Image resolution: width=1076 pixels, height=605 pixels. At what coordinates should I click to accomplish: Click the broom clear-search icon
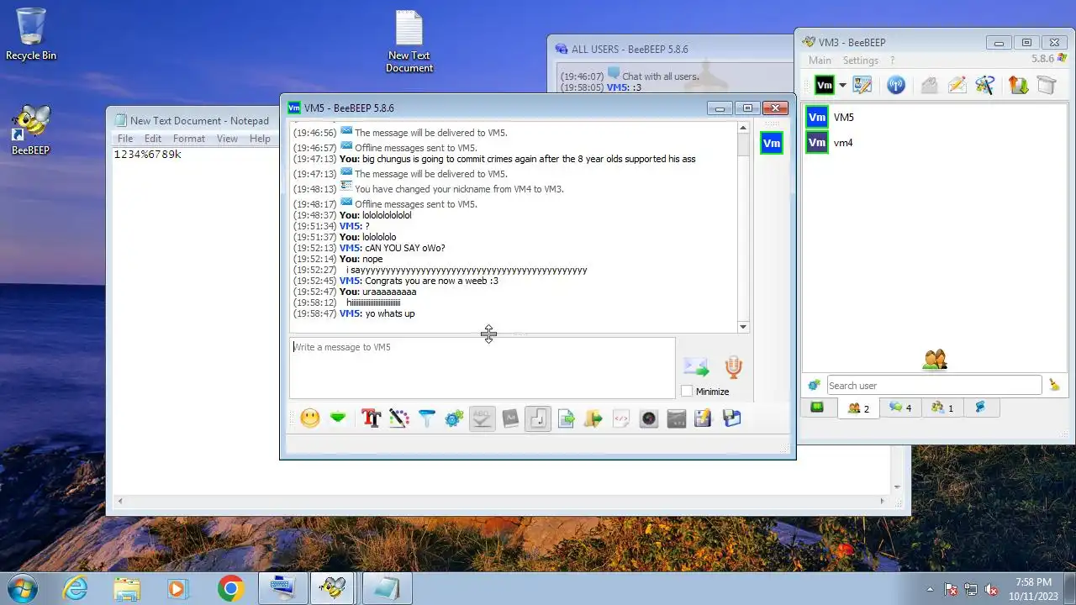[1054, 386]
